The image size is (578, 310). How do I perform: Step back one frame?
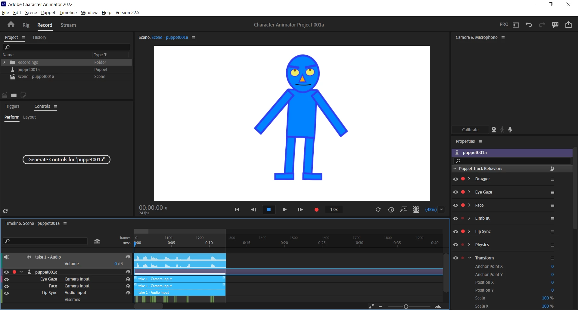pos(253,209)
